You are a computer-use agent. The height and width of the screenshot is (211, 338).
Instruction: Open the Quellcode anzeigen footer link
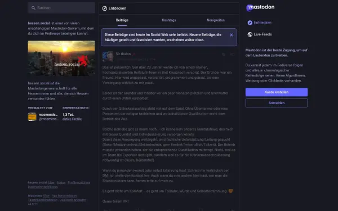click(x=73, y=200)
